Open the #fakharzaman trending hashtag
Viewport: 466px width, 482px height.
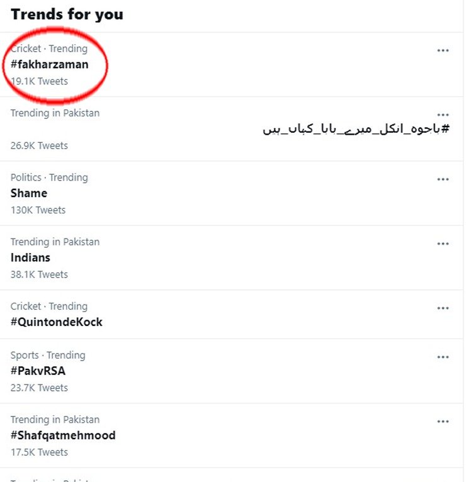[x=50, y=64]
